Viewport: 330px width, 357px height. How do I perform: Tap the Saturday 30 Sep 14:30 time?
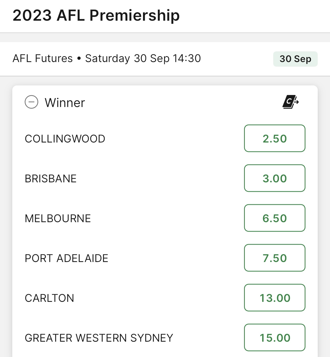pos(143,58)
